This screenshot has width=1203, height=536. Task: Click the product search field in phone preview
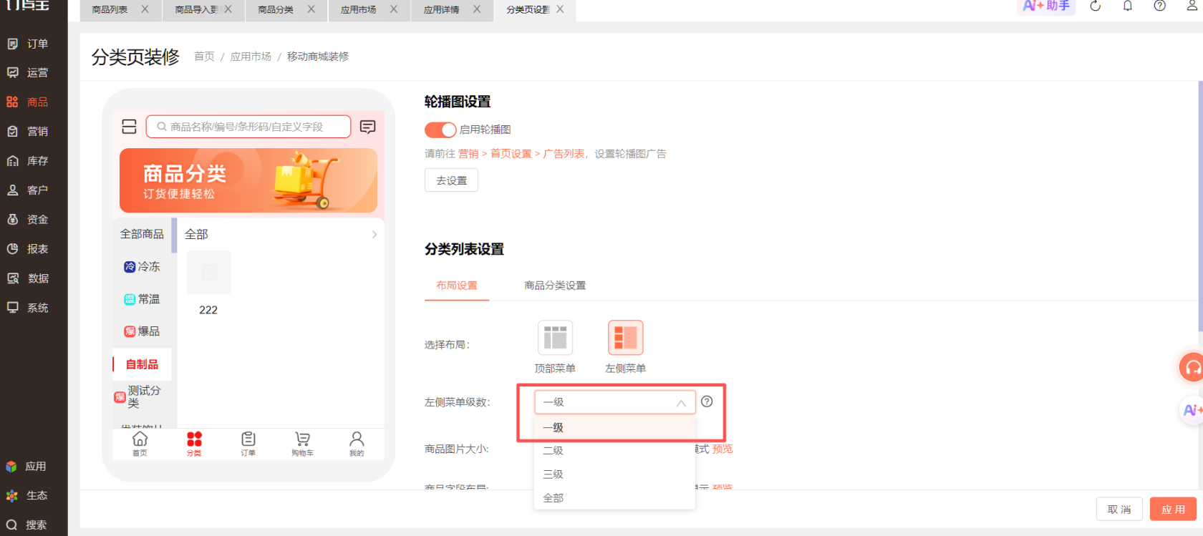(x=248, y=127)
